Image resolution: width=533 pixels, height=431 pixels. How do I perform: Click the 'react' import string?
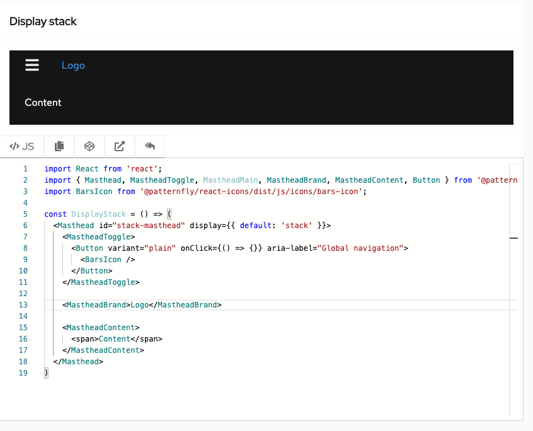142,169
